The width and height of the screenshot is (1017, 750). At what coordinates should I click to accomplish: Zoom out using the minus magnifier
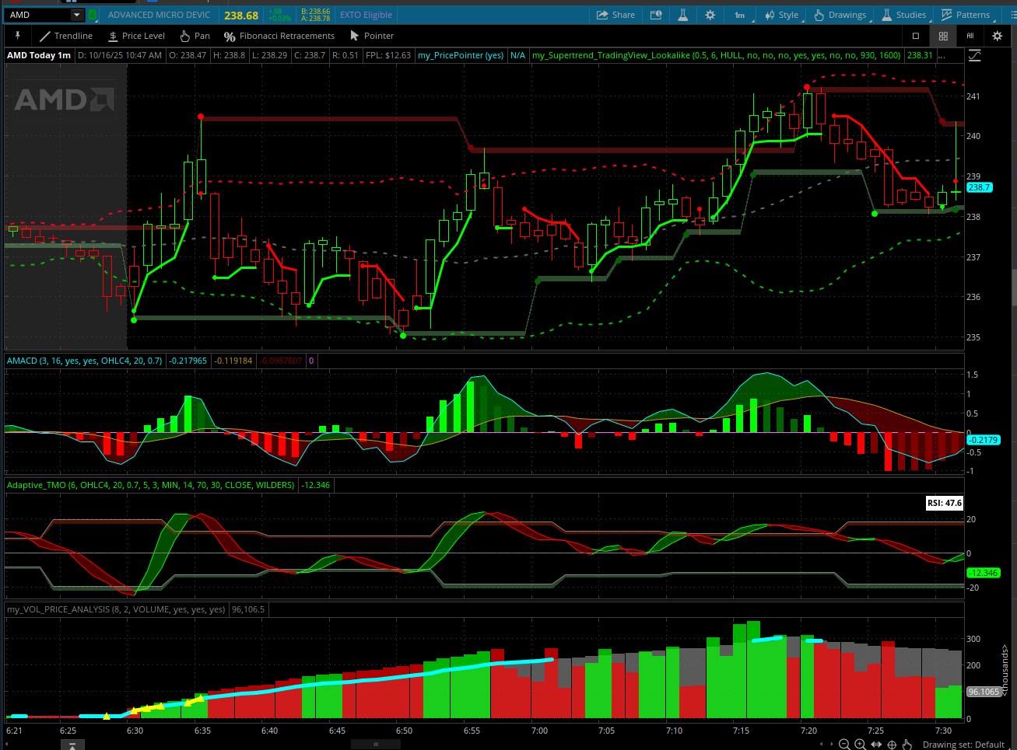(x=844, y=745)
